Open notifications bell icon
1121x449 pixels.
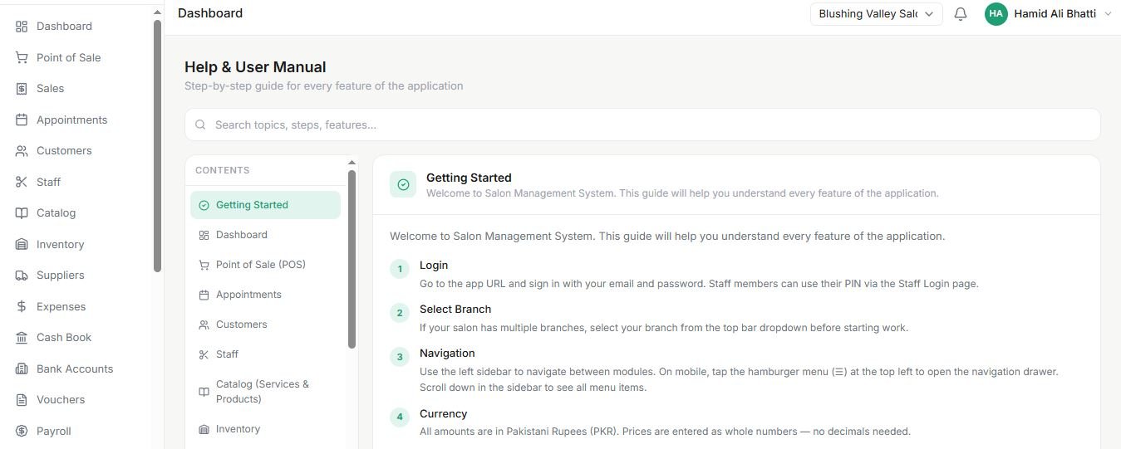pos(961,14)
